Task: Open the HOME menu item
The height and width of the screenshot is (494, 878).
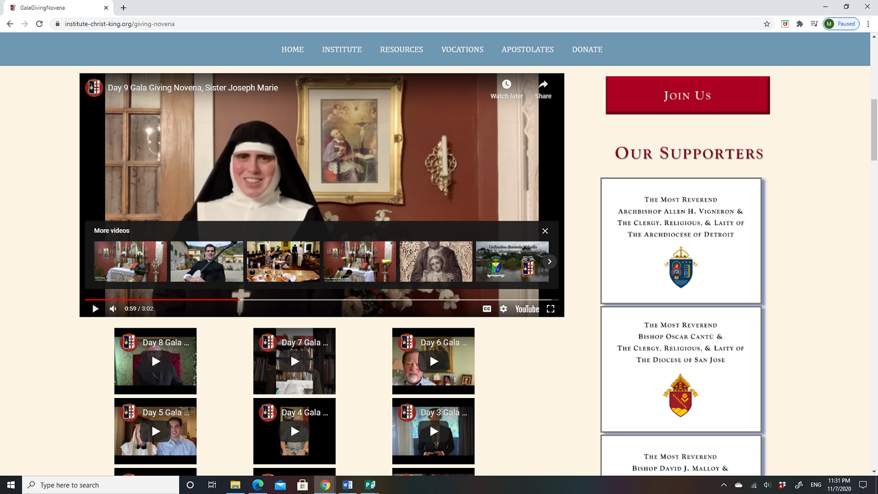Action: pos(292,50)
